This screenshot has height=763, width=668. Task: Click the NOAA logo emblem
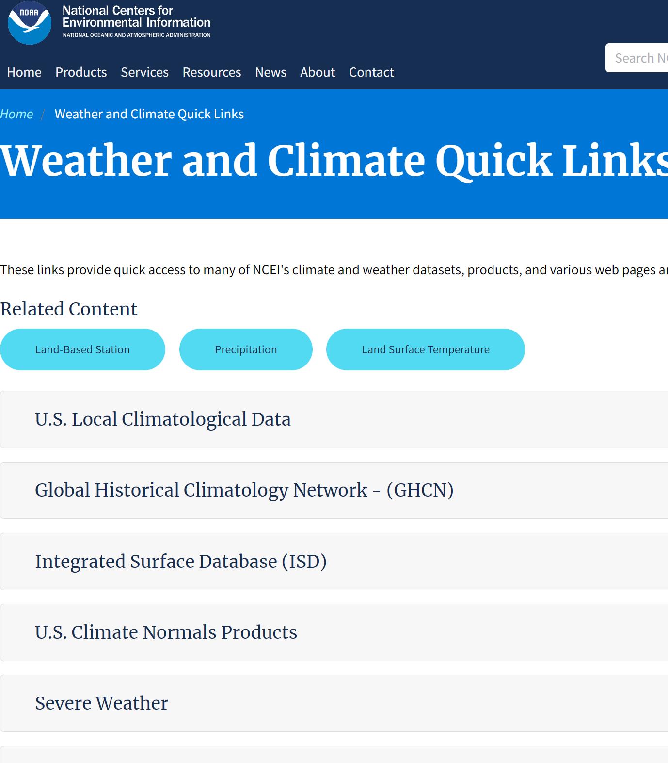[30, 23]
